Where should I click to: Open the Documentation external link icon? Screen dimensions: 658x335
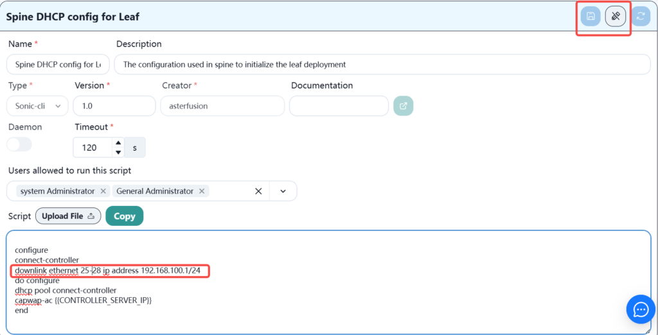pos(403,106)
